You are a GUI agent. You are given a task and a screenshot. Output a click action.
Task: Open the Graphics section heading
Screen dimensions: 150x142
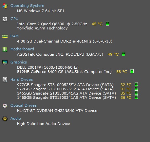point(19,62)
